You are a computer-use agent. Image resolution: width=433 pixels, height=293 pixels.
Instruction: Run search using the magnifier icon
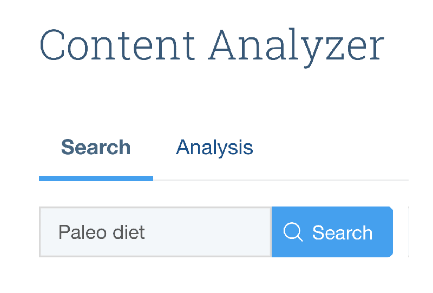point(293,232)
